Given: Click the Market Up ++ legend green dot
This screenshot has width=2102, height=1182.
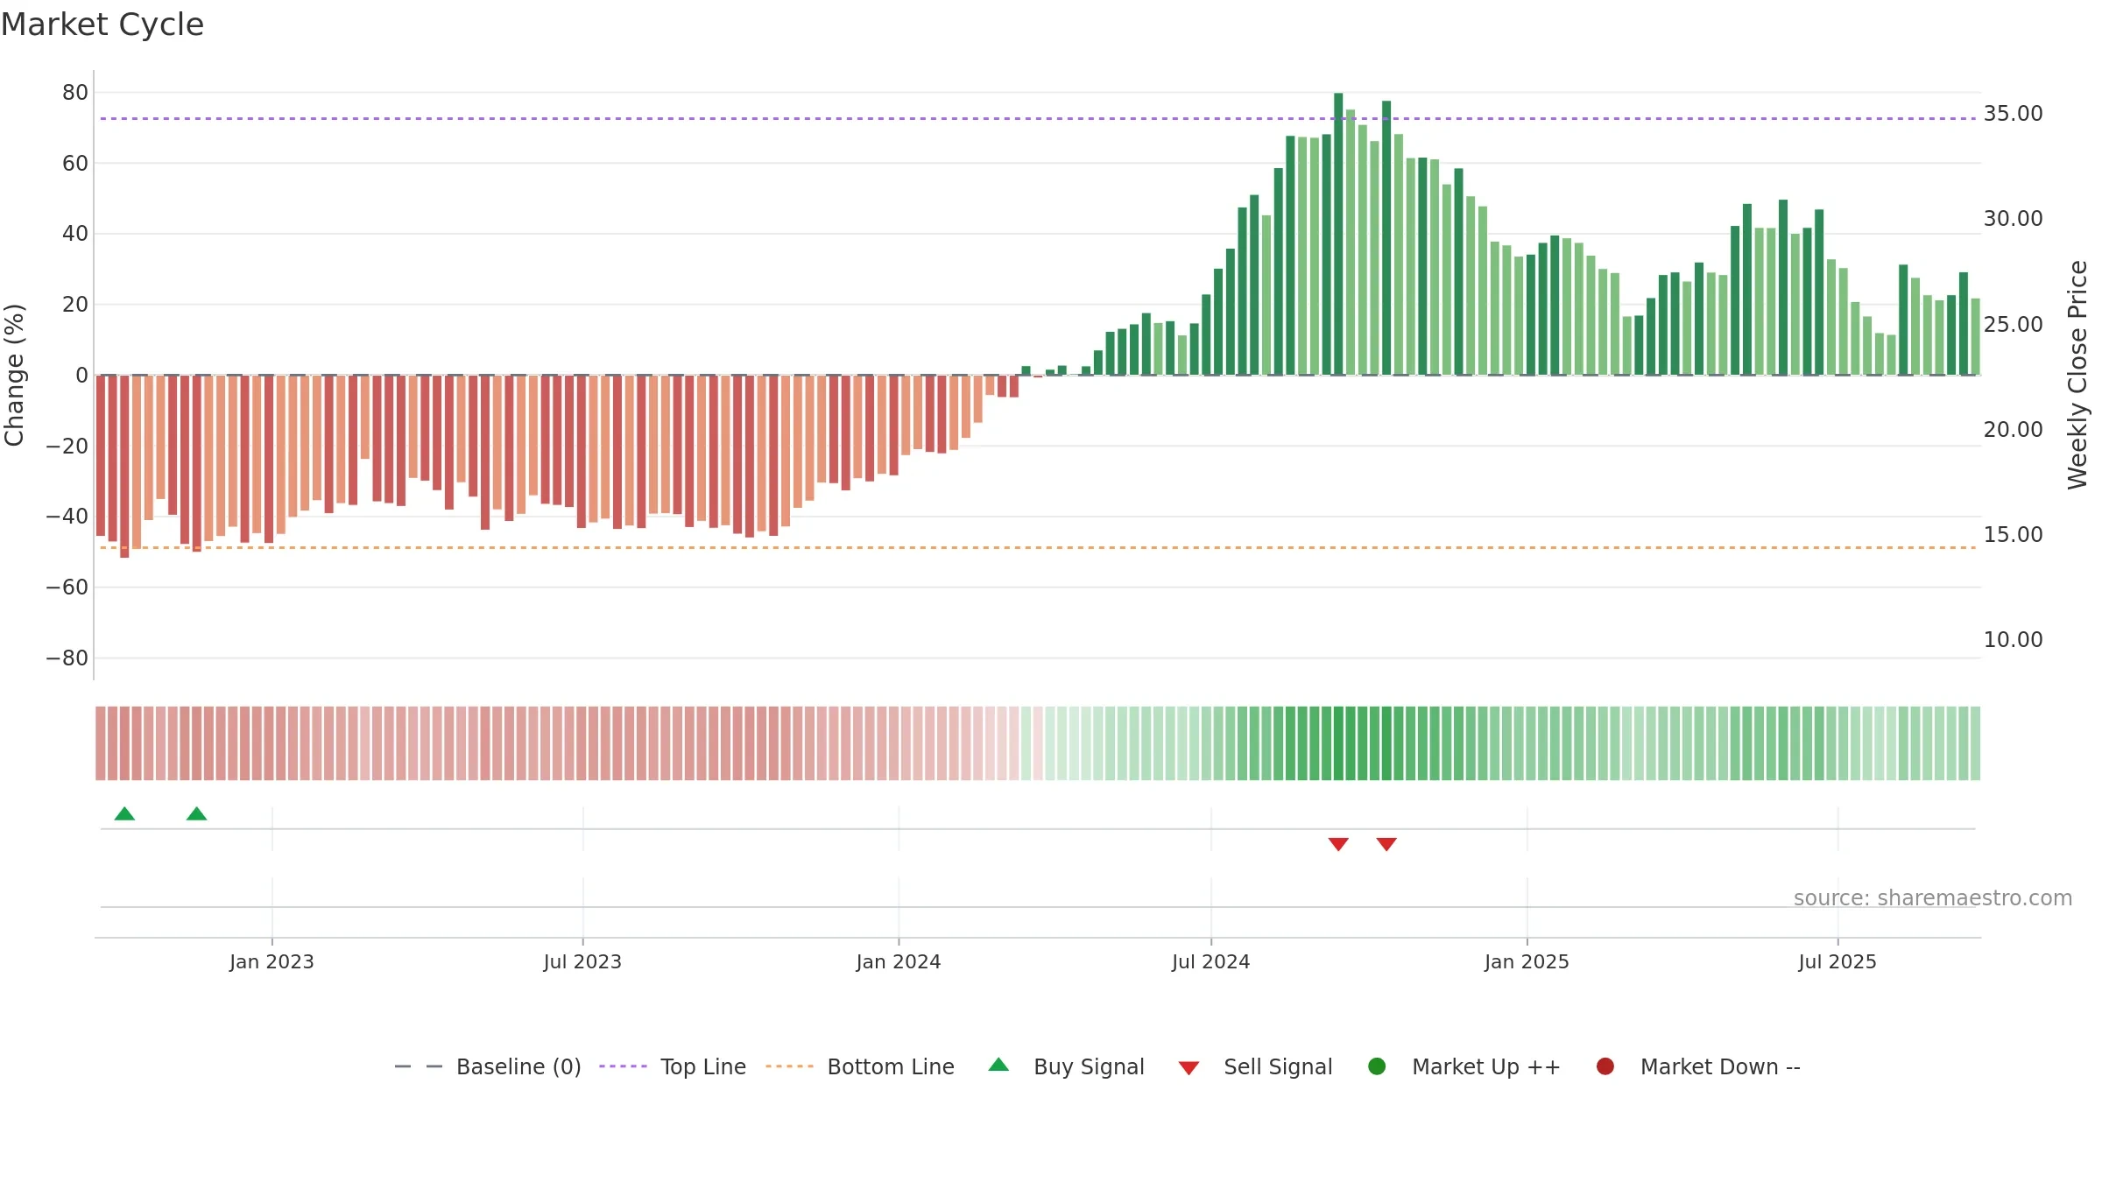Looking at the screenshot, I should tap(1377, 1066).
